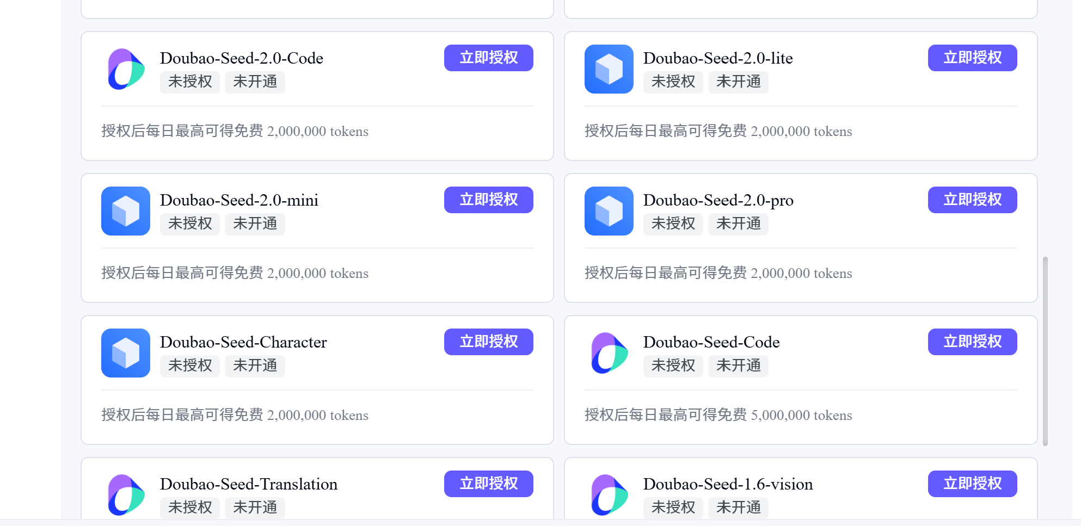Click the Doubao-Seed-2.0-pro cube icon
This screenshot has height=526, width=1081.
609,211
